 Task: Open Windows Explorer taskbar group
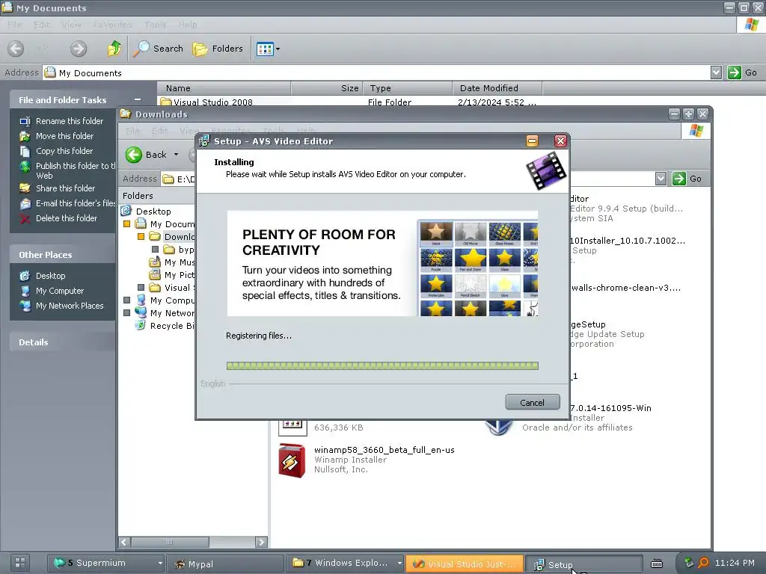pyautogui.click(x=346, y=564)
